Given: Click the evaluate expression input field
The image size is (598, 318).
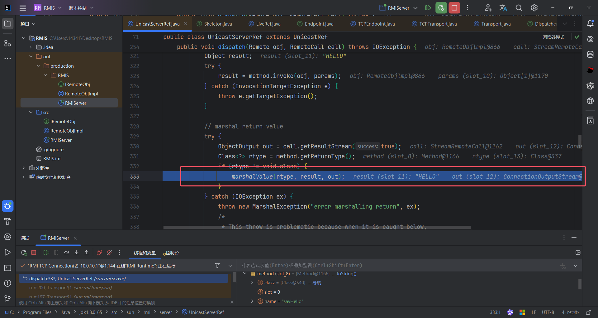Looking at the screenshot, I should (399, 265).
